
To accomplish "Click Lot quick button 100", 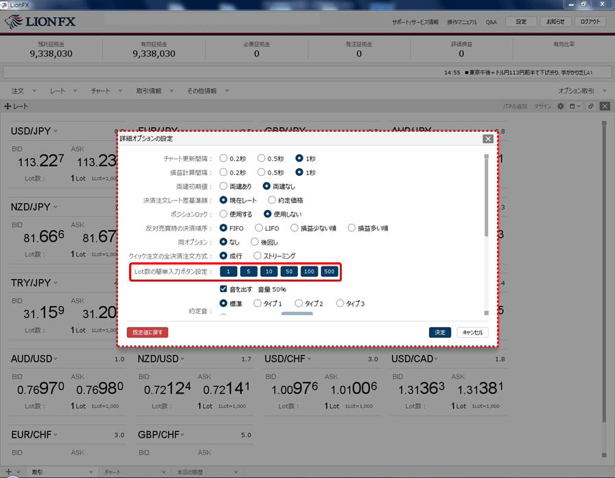I will (x=309, y=271).
